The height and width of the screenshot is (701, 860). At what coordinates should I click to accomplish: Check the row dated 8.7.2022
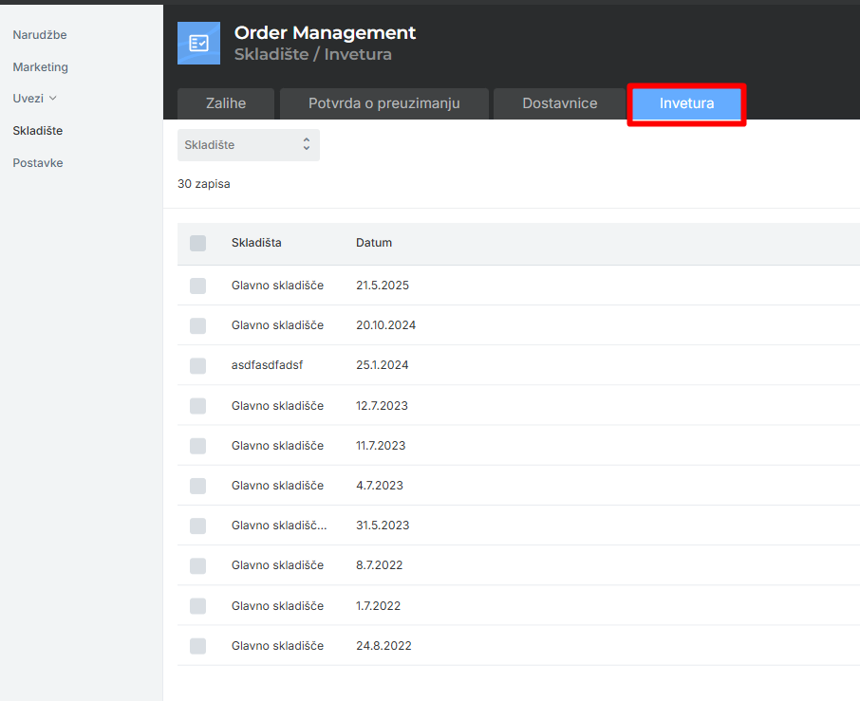(198, 565)
